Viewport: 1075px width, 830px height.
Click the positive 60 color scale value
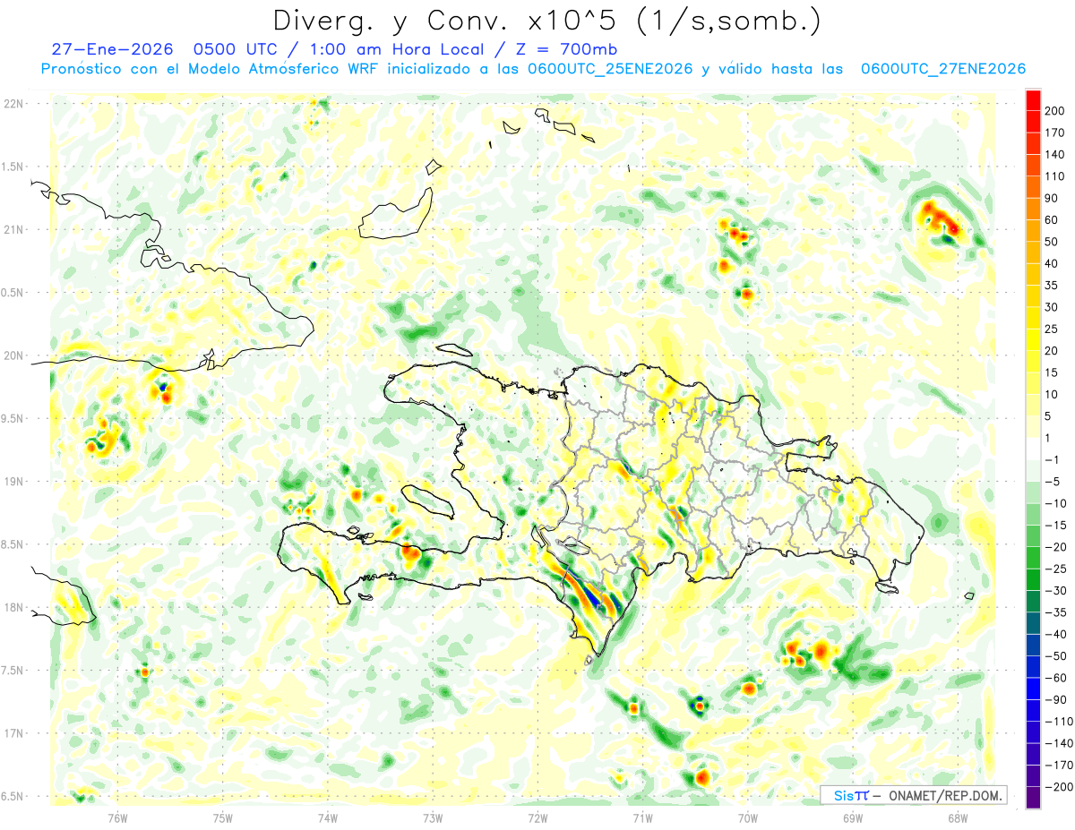1053,220
